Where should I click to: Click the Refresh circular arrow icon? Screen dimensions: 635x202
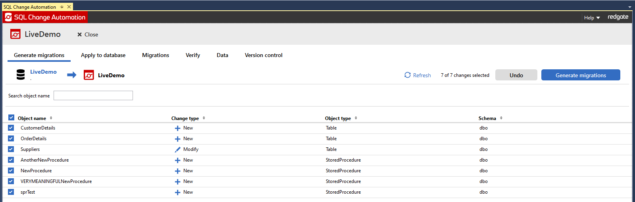[x=408, y=75]
